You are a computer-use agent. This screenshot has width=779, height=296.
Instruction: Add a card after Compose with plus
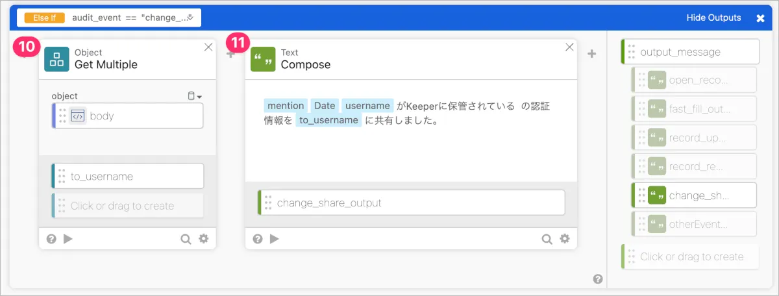[x=591, y=54]
